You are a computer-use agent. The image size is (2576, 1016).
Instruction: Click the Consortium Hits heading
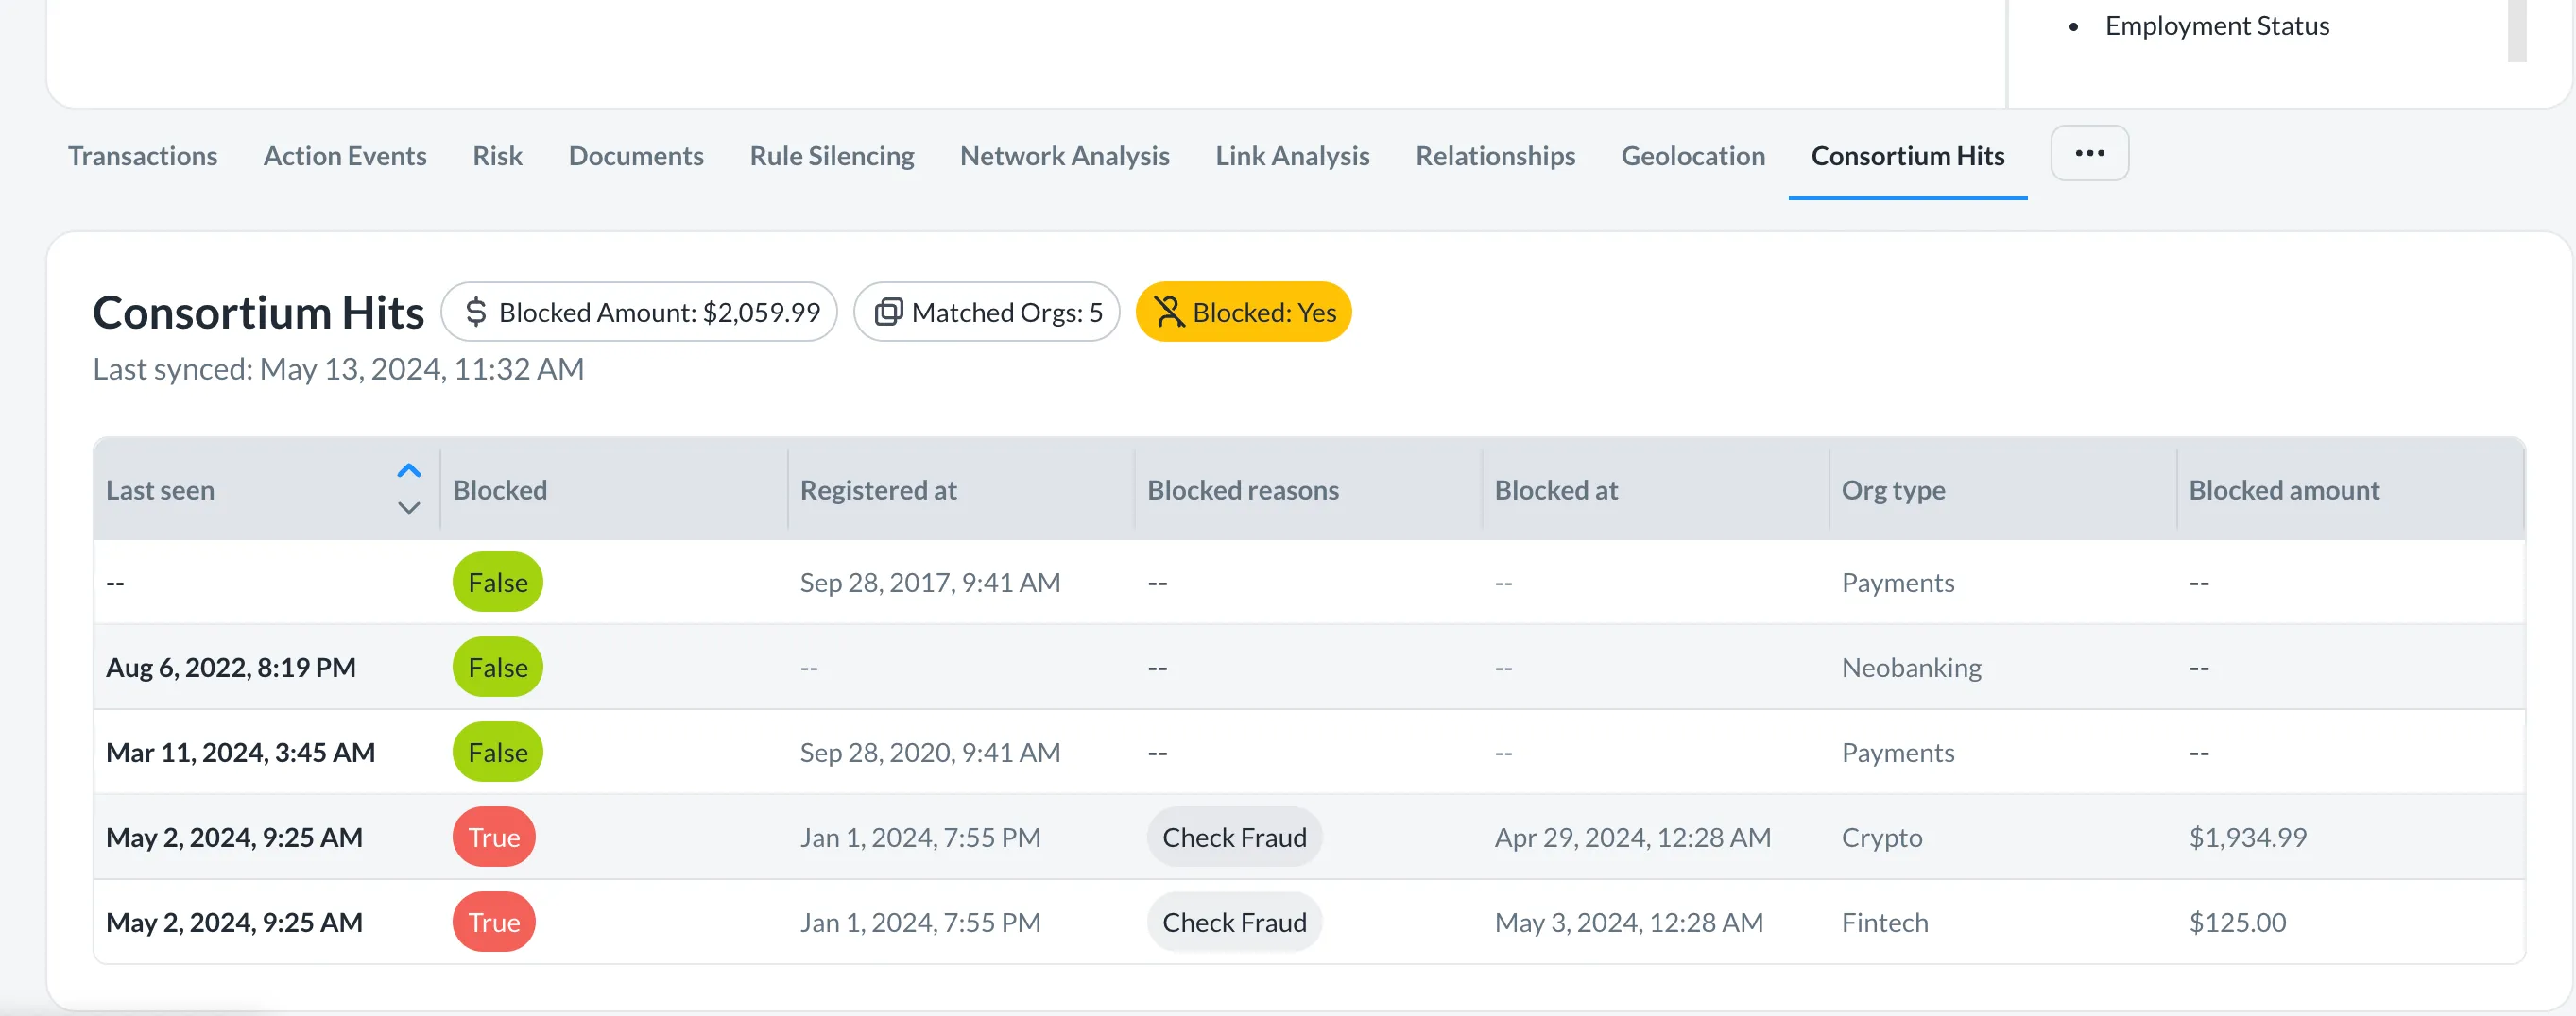[258, 312]
